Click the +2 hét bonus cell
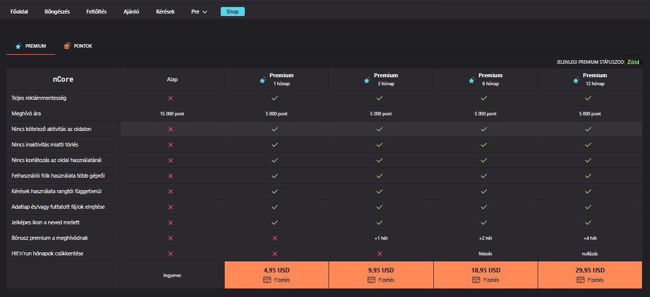650x297 pixels. pos(485,238)
